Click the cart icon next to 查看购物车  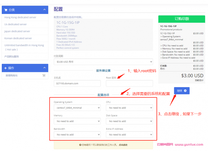[x=44, y=75]
